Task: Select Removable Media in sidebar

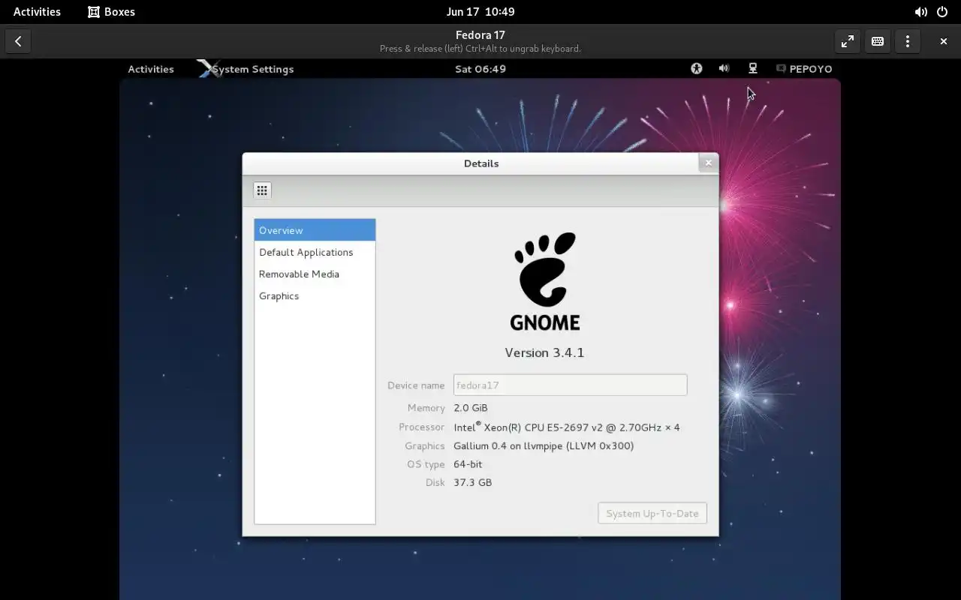Action: point(315,274)
